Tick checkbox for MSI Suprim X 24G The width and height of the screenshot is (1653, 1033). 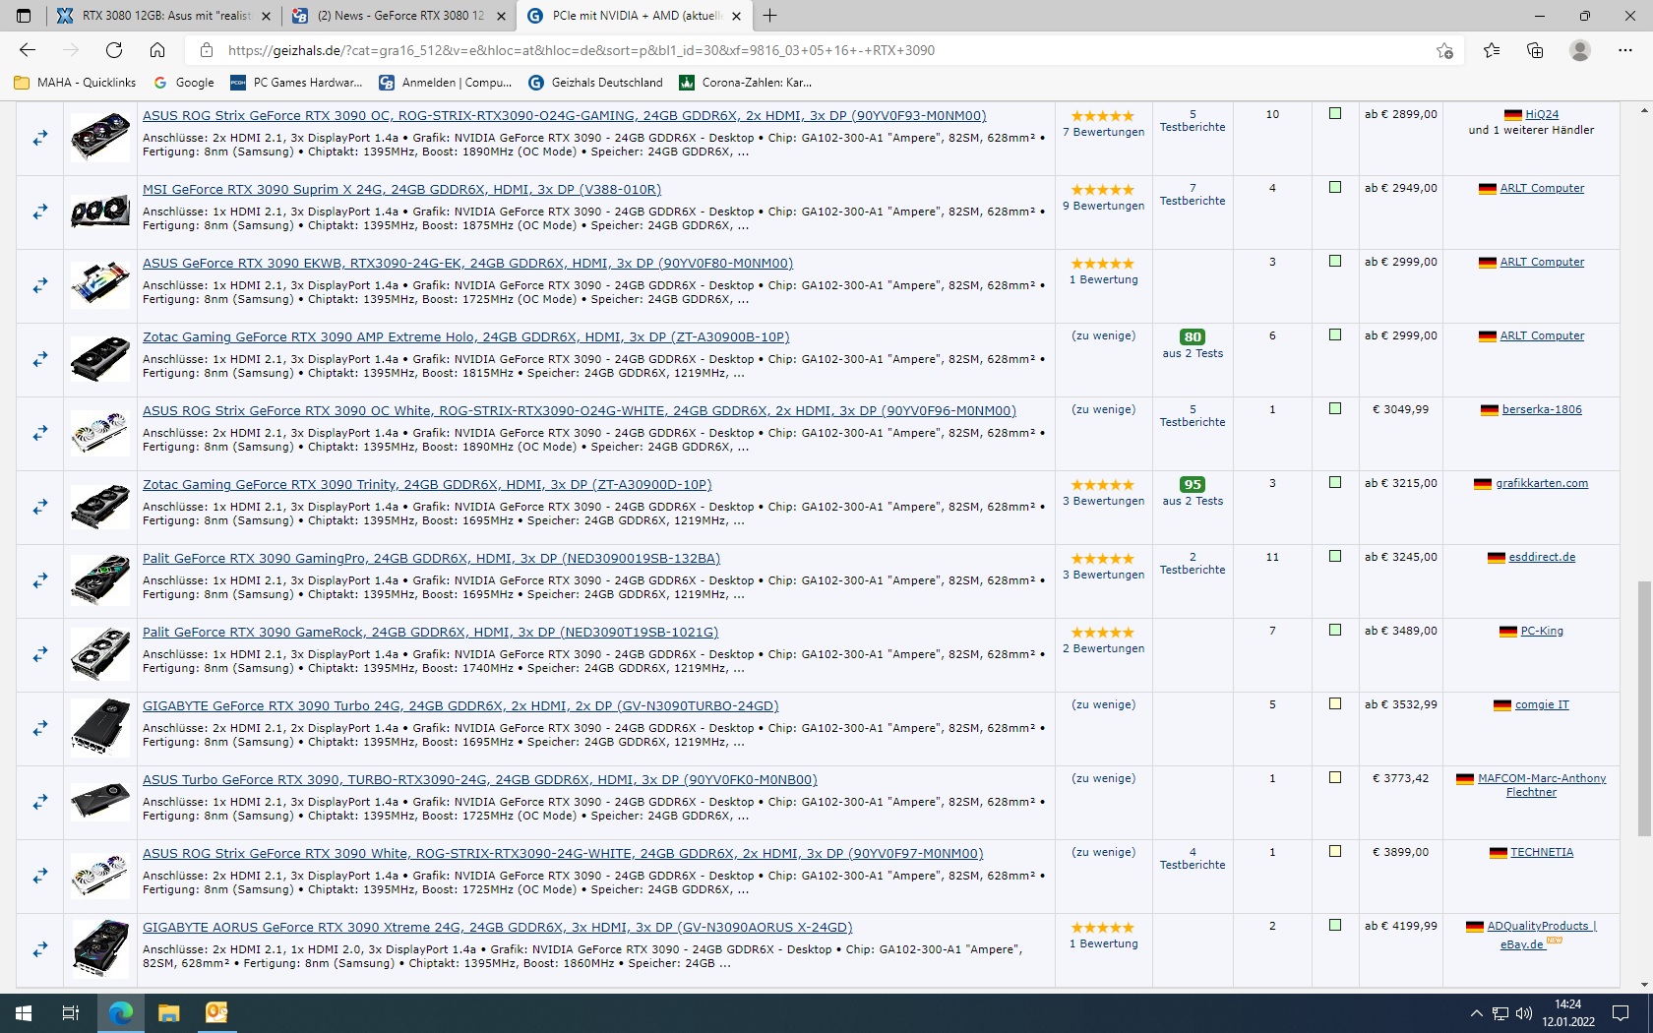coord(1335,188)
